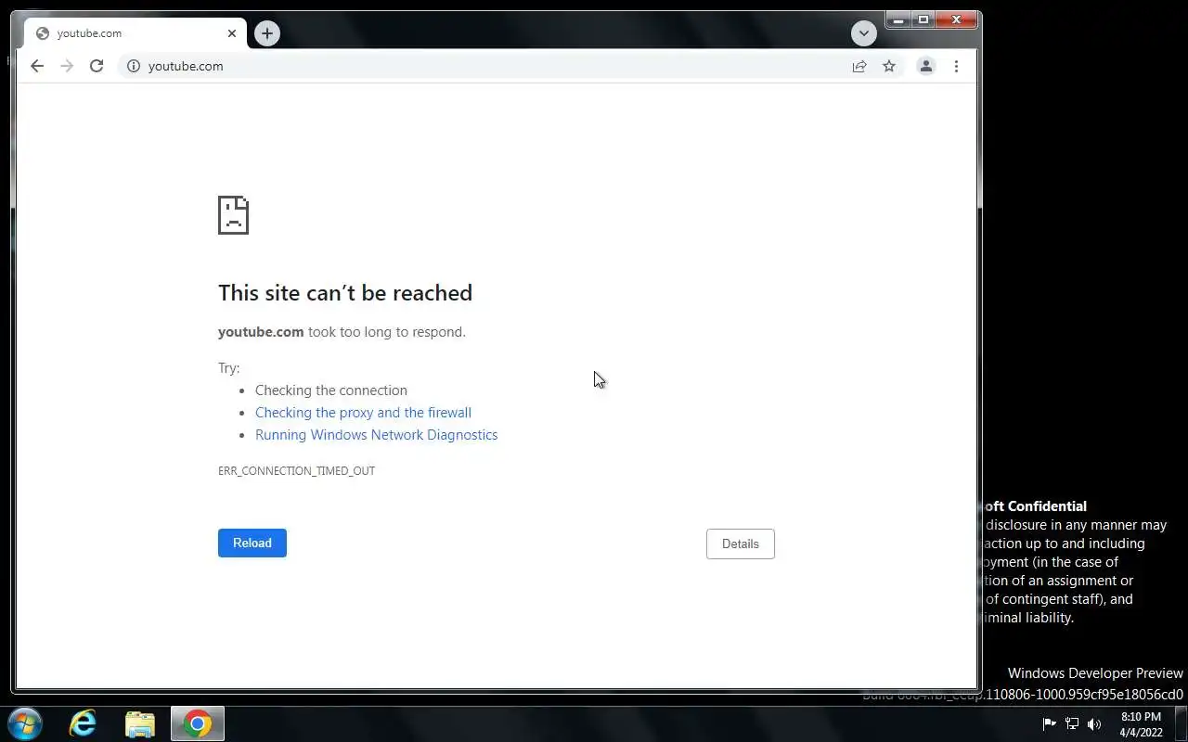Open the Chrome three-dot menu
This screenshot has width=1188, height=742.
[956, 66]
